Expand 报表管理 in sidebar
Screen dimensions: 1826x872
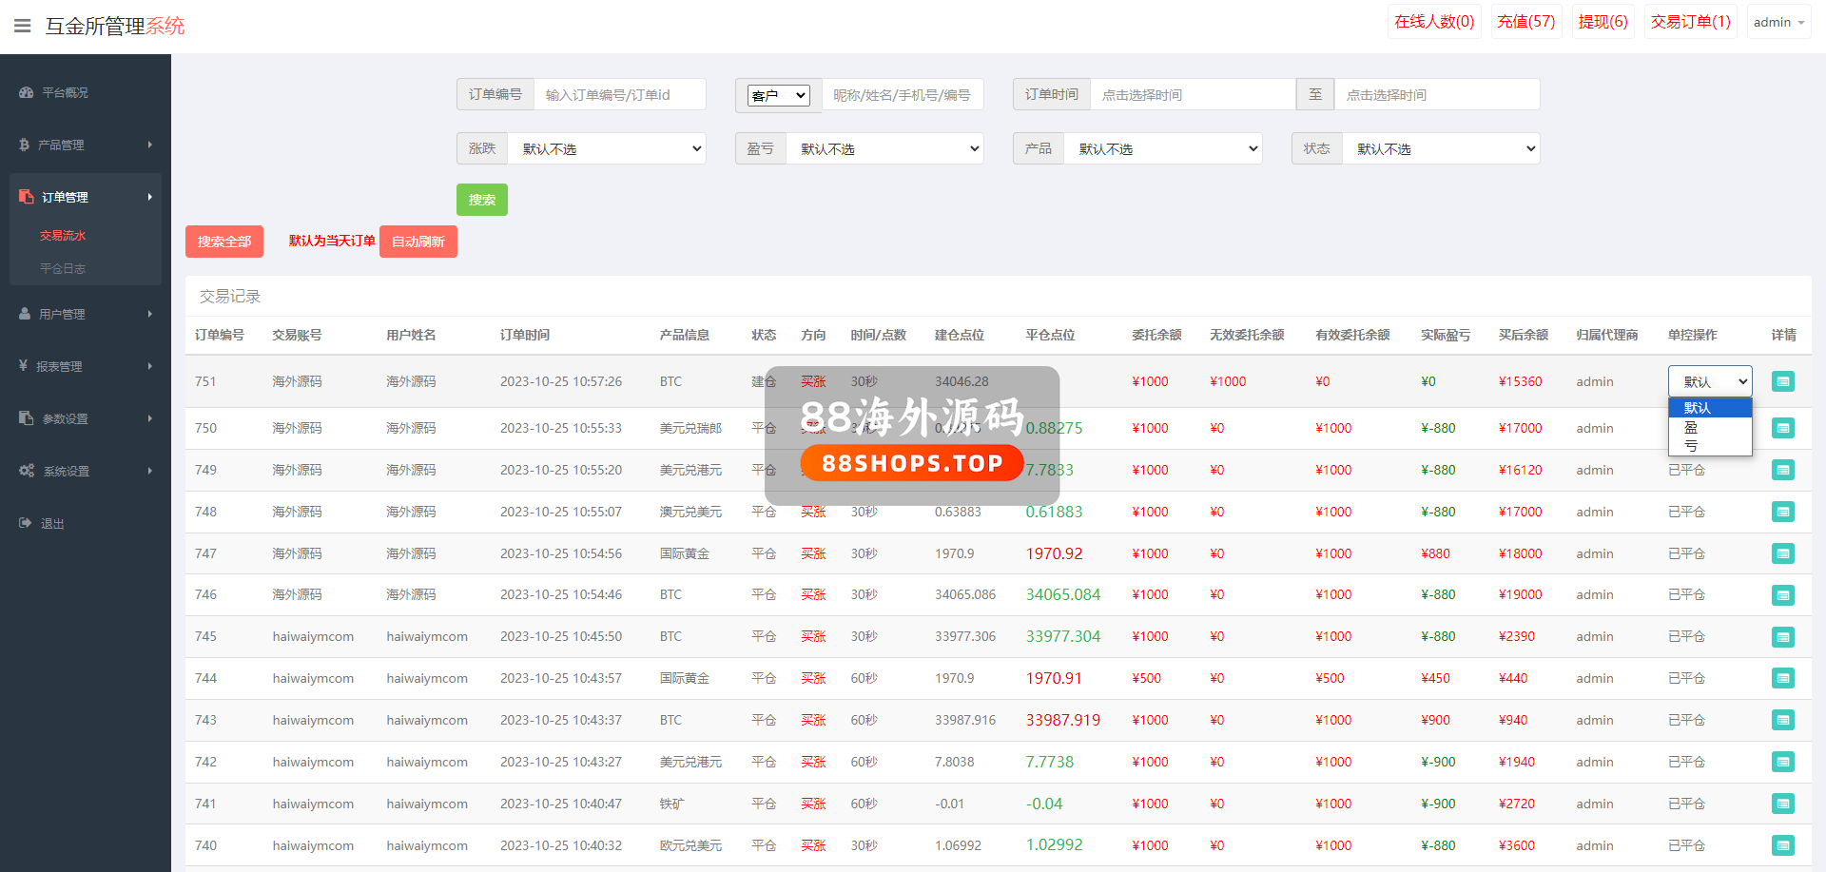(86, 366)
